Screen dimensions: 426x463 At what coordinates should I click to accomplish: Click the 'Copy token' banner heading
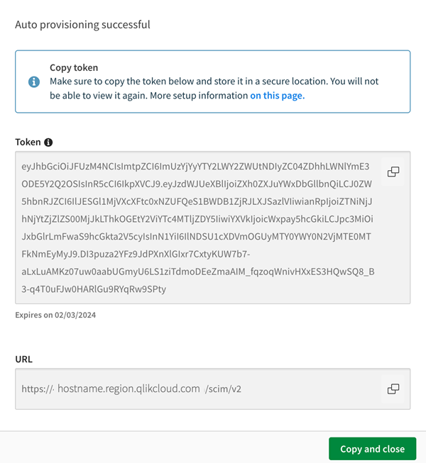[74, 68]
